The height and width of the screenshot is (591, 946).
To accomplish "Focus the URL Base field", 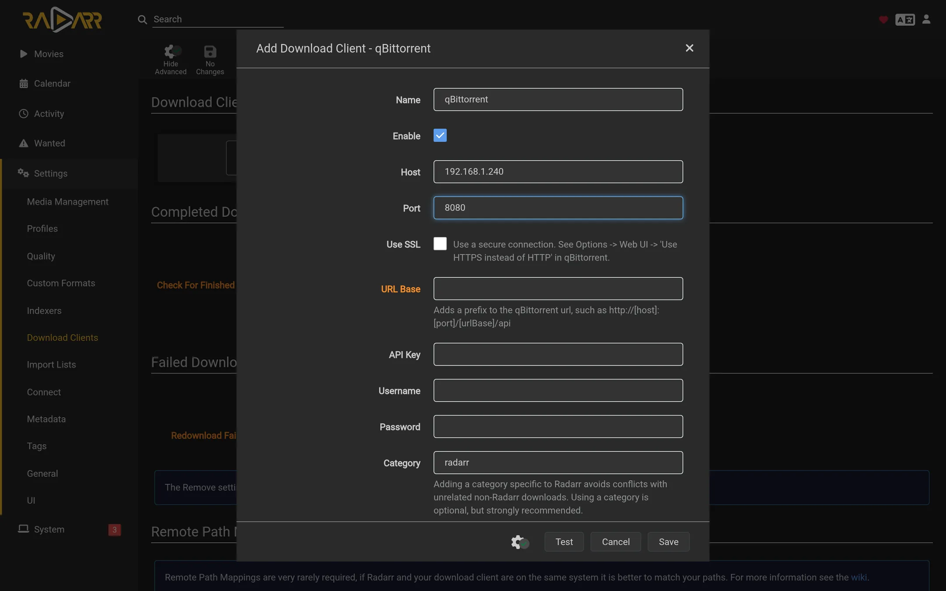I will pos(558,288).
